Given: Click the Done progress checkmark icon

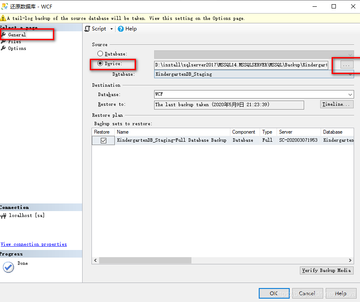Looking at the screenshot, I should coord(8,267).
